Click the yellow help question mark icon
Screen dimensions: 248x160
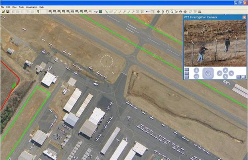click(x=38, y=12)
